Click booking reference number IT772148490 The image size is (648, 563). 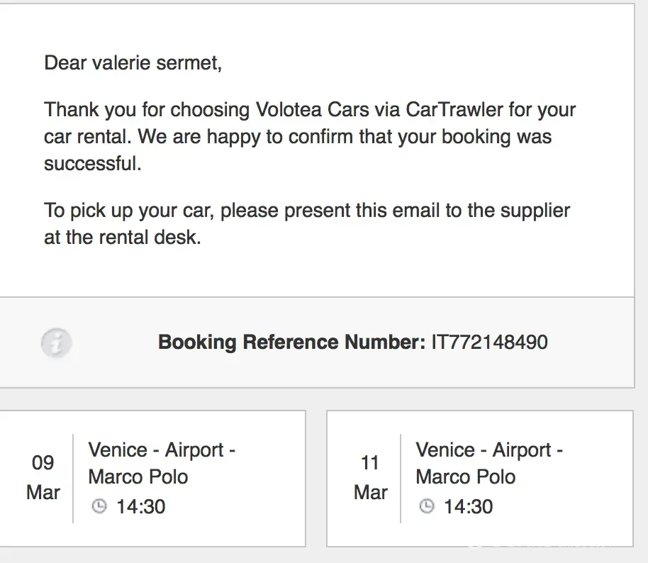coord(489,342)
